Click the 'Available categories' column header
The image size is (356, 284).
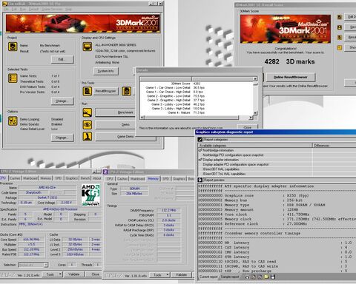tap(255, 146)
